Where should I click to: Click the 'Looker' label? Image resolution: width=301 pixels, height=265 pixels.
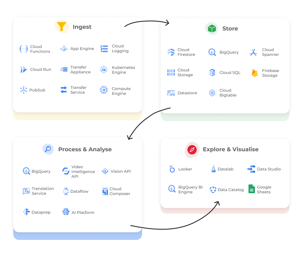click(x=185, y=169)
